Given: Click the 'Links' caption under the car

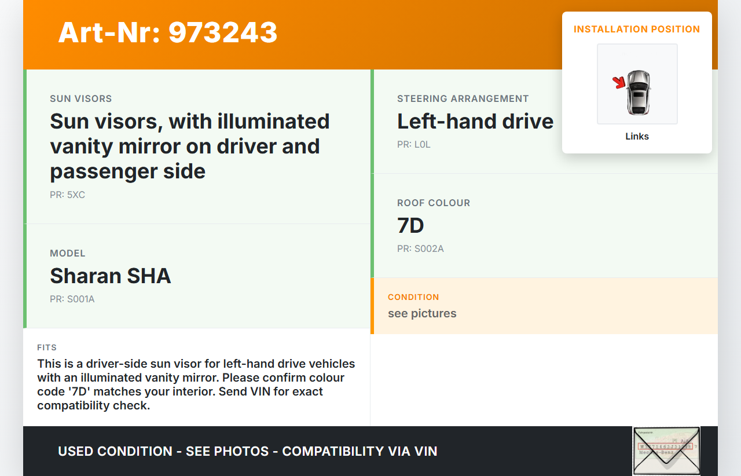Looking at the screenshot, I should [637, 137].
